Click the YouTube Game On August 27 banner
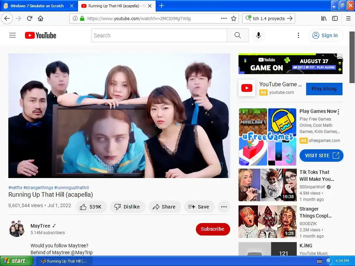This screenshot has width=355, height=266. click(291, 64)
